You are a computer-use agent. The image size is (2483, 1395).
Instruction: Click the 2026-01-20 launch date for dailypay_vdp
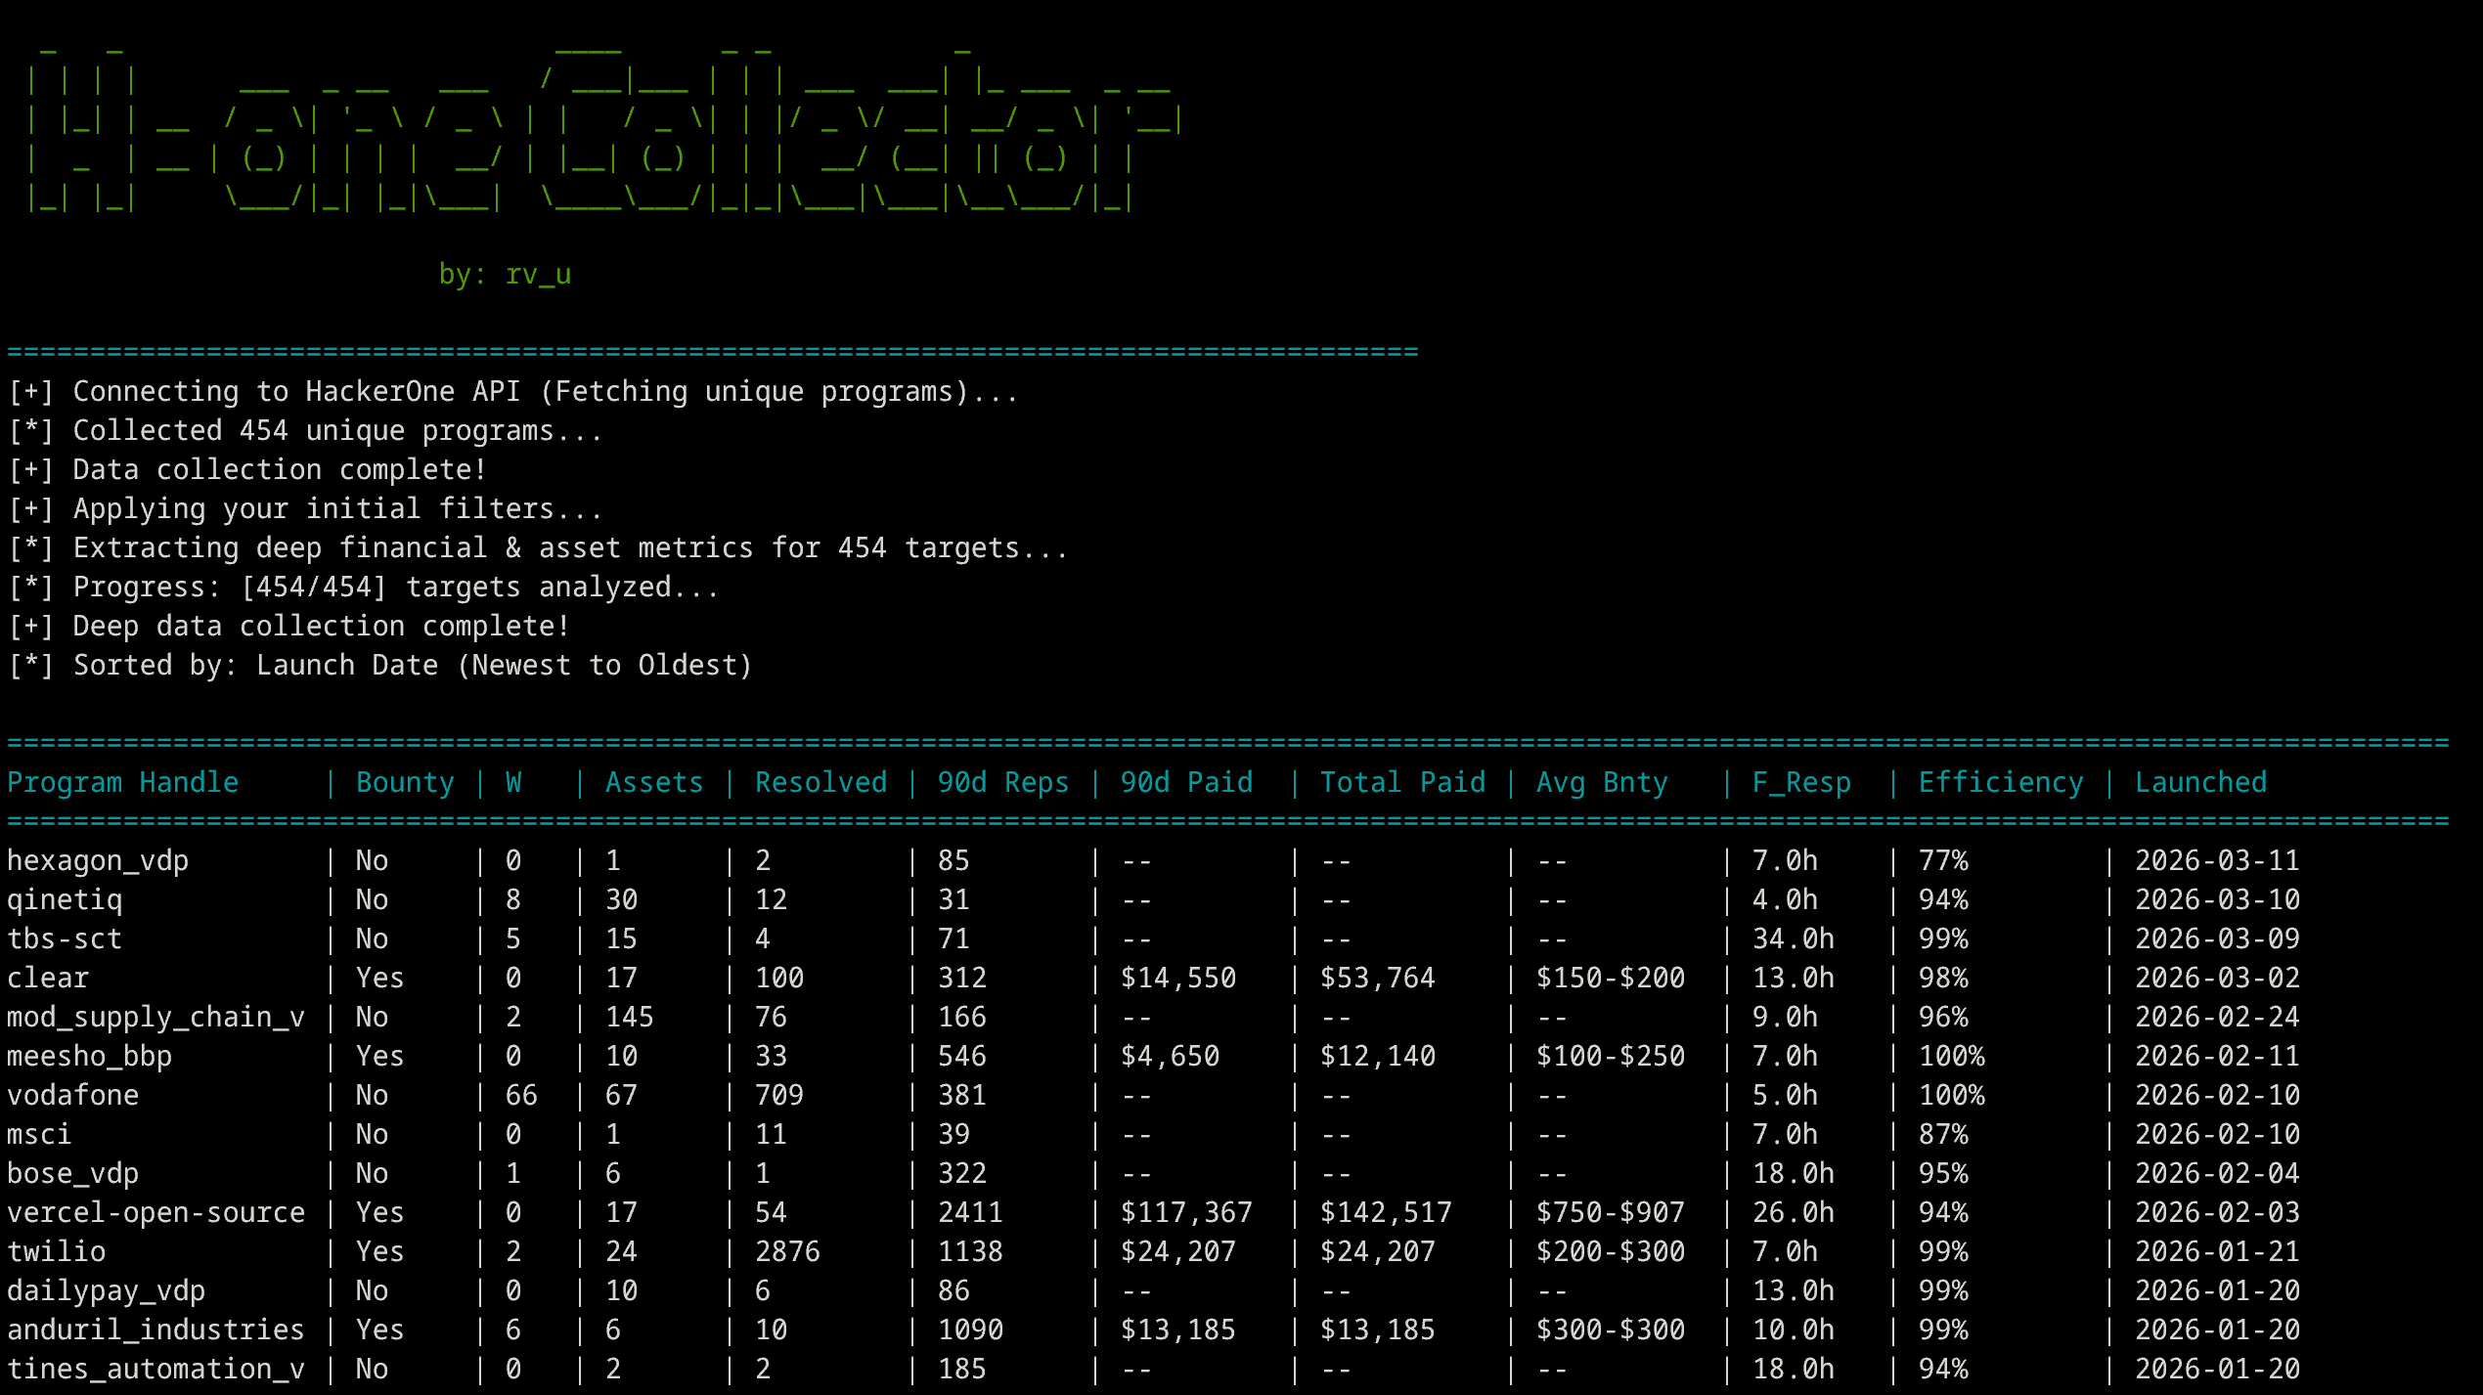tap(2216, 1289)
